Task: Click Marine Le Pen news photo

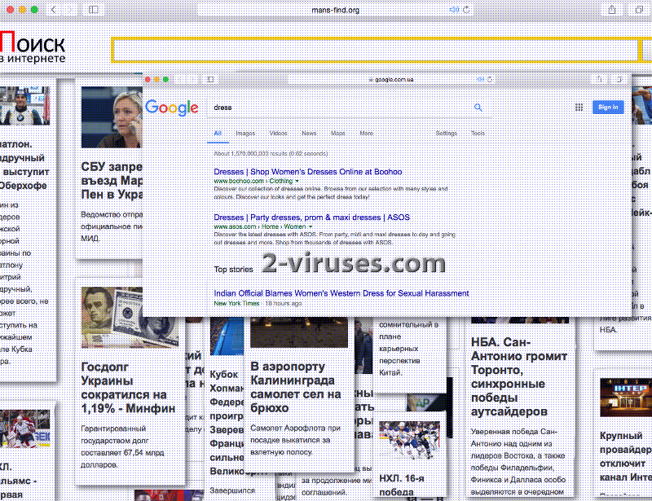Action: (112, 117)
